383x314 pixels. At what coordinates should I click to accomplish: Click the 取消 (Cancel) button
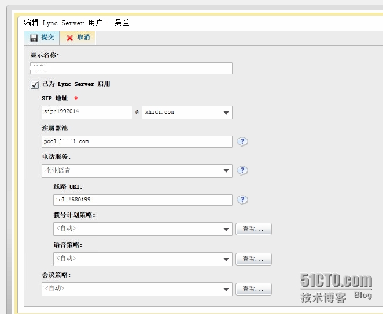(78, 38)
